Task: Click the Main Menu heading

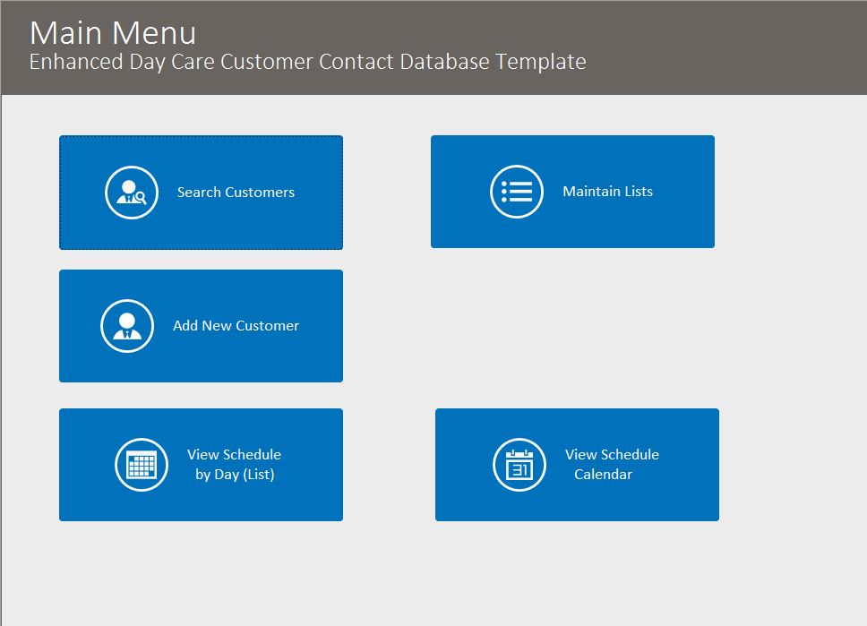Action: tap(113, 32)
